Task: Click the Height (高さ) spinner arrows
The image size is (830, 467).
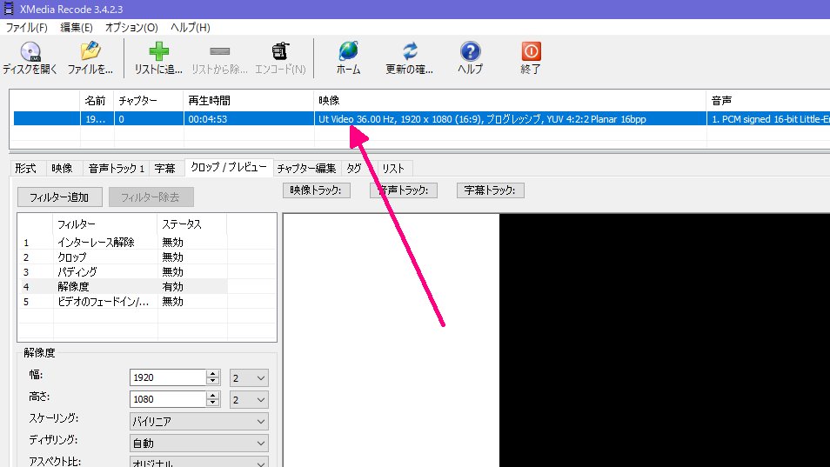Action: point(213,399)
